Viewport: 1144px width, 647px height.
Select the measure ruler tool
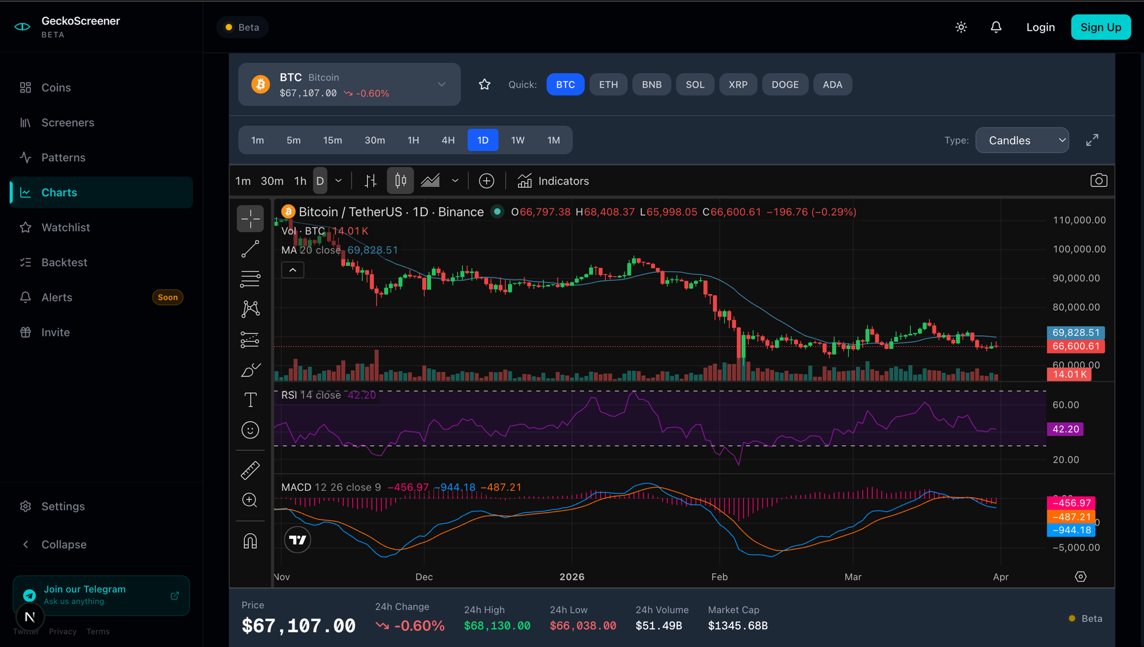[x=250, y=470]
